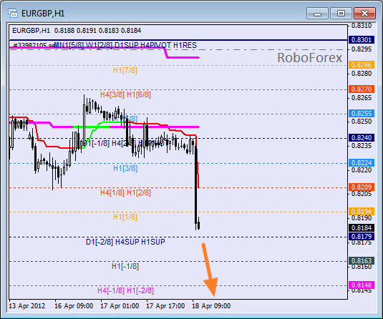The height and width of the screenshot is (319, 383).
Task: Minimize the EURGBP,H1 chart window
Action: click(x=317, y=13)
